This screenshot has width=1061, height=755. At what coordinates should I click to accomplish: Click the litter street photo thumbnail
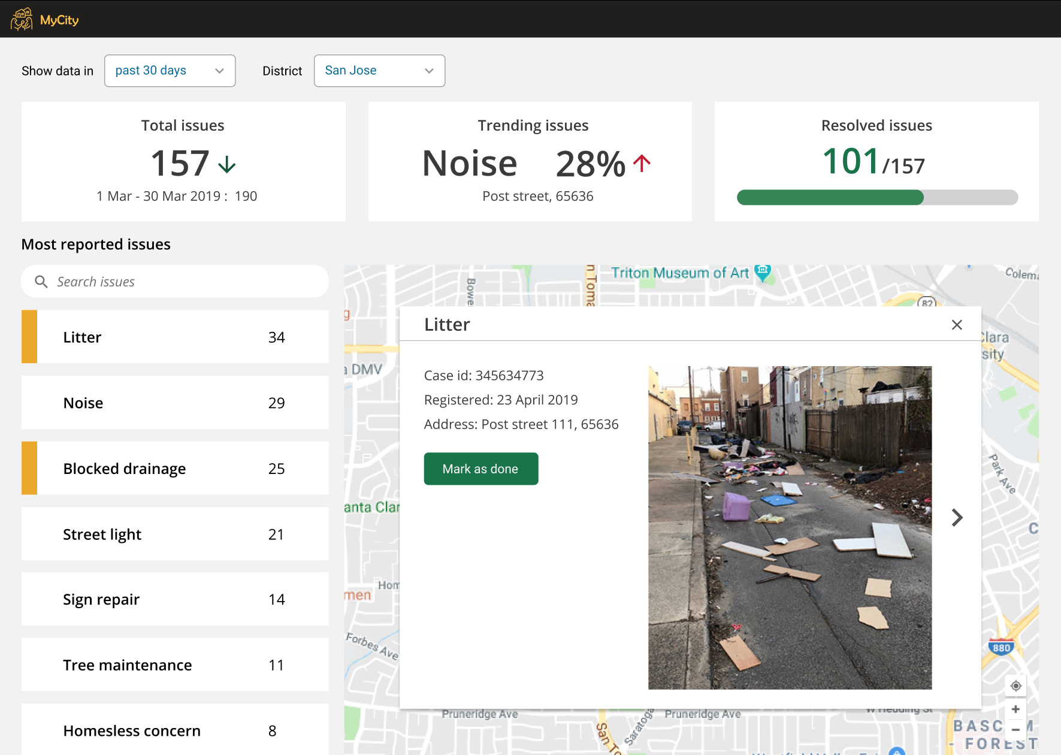pos(790,528)
